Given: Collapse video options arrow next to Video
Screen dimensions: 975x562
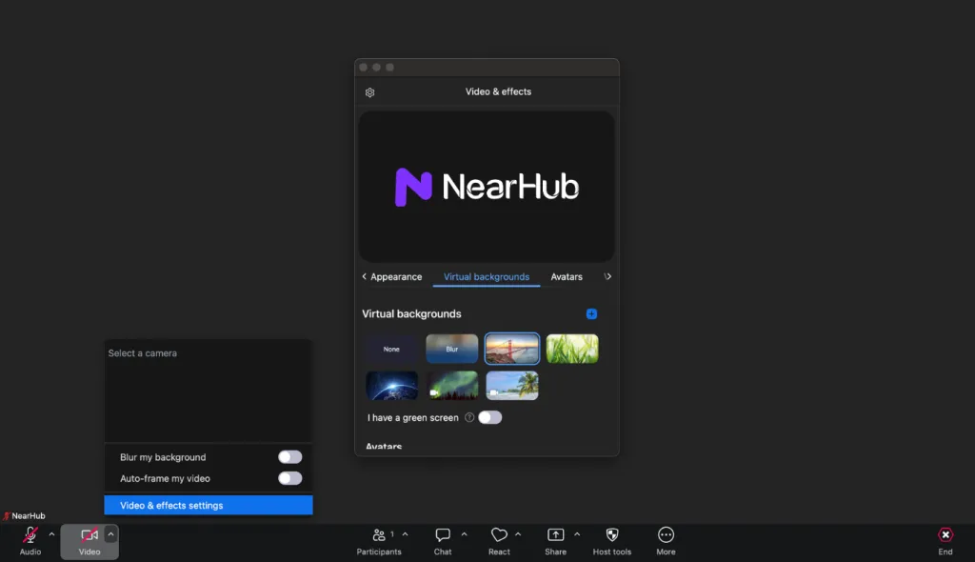Looking at the screenshot, I should [110, 534].
